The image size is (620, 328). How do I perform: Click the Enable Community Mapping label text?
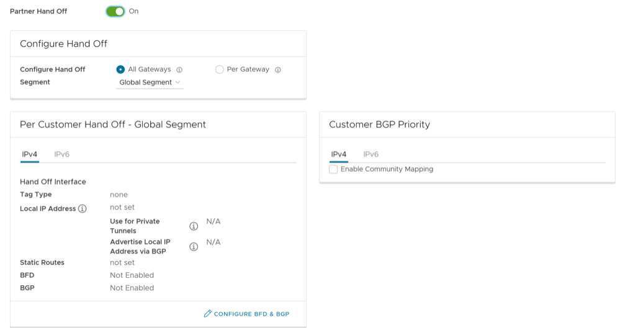pyautogui.click(x=387, y=169)
